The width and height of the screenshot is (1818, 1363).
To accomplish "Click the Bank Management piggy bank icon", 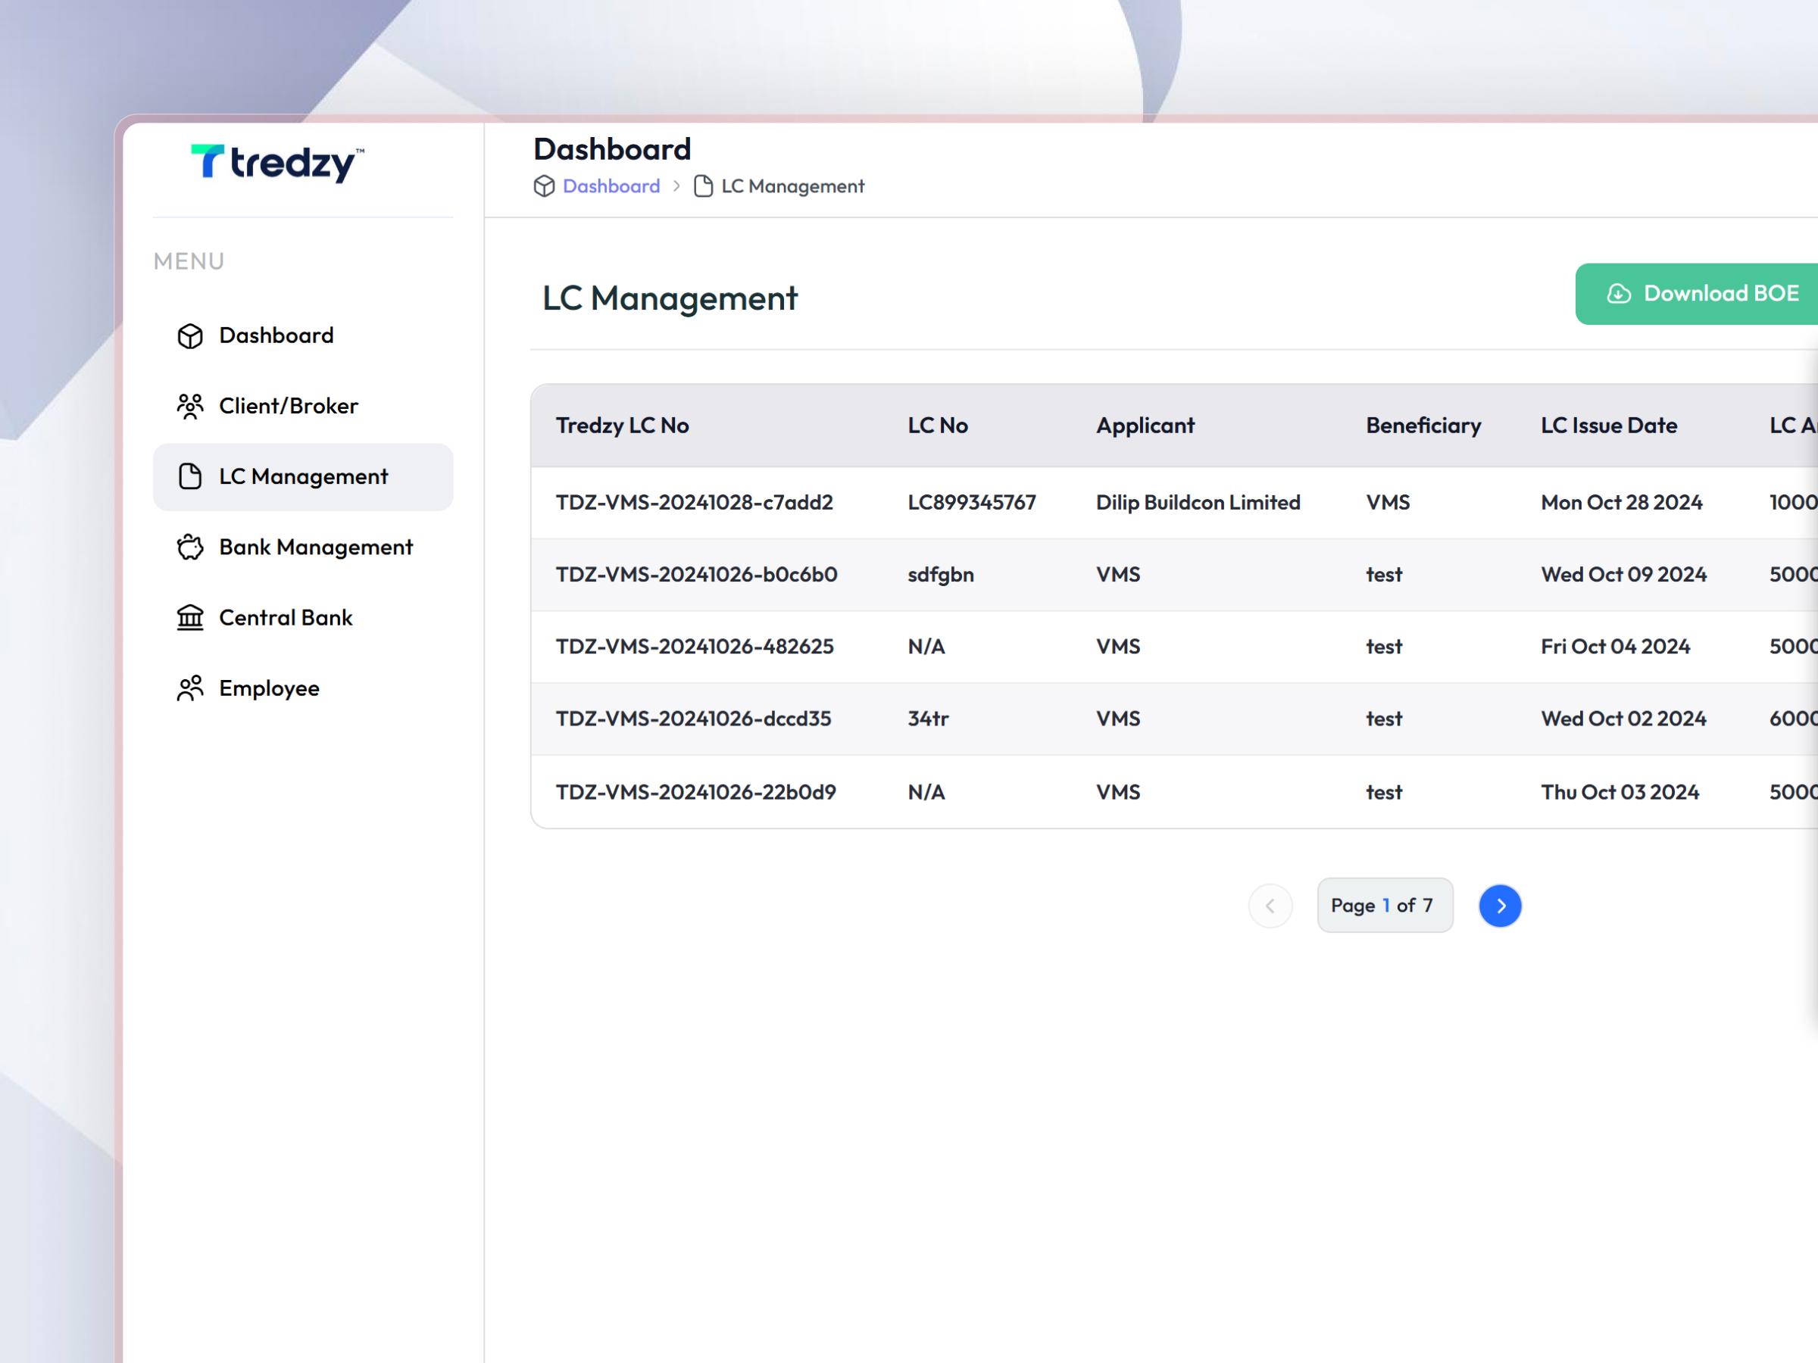I will tap(190, 547).
